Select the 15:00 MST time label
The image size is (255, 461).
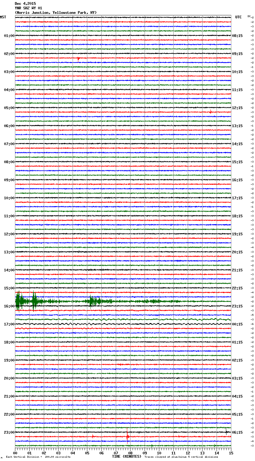click(x=9, y=288)
